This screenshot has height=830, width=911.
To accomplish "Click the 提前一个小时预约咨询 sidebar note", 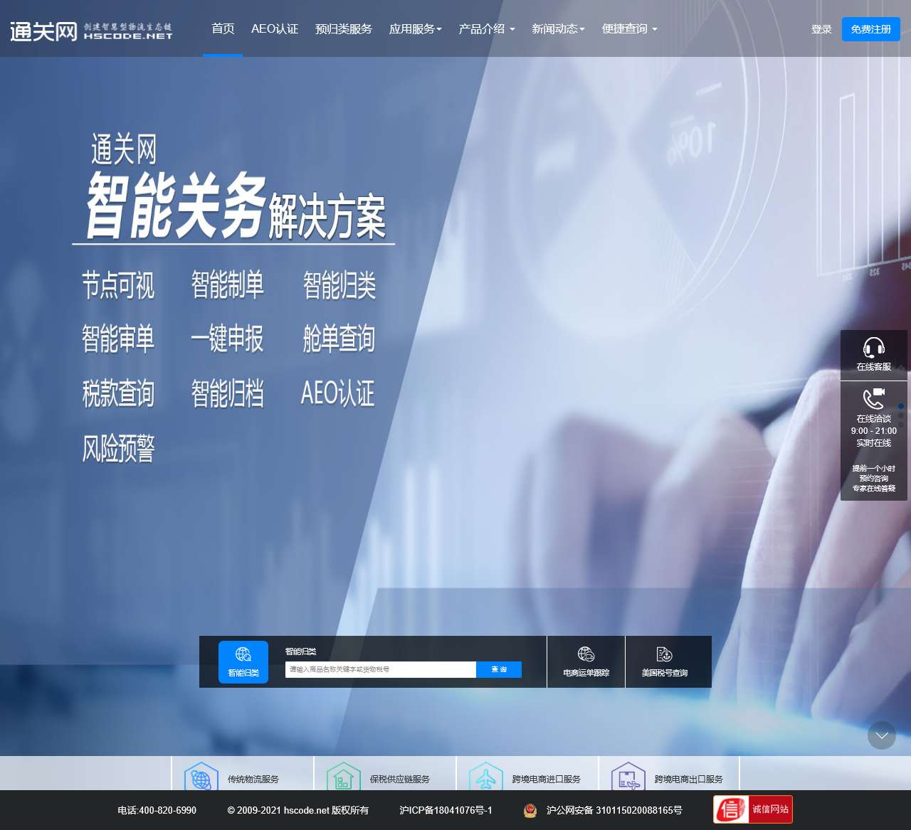I will pyautogui.click(x=874, y=474).
